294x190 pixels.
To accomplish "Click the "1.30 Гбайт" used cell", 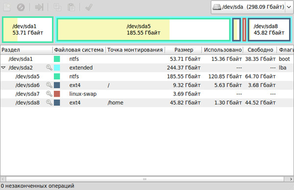I will pyautogui.click(x=228, y=103).
